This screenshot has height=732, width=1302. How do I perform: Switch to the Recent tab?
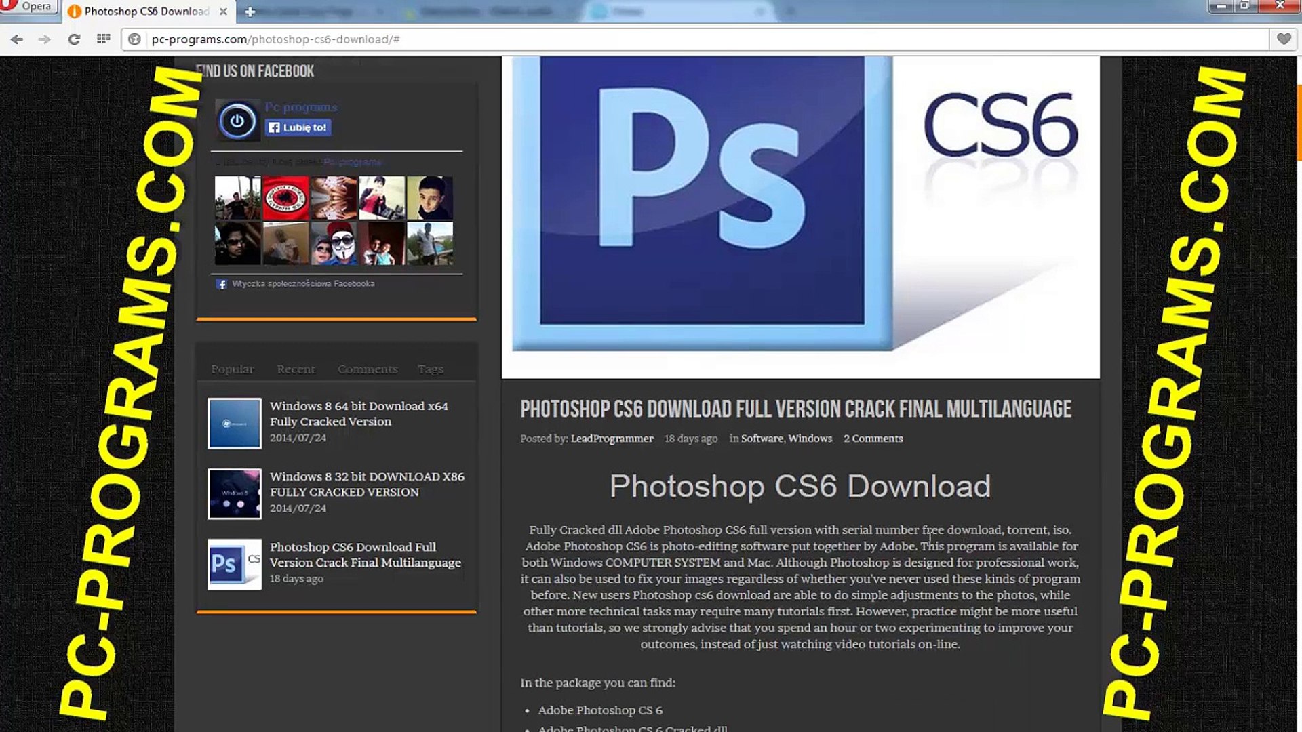click(x=296, y=369)
